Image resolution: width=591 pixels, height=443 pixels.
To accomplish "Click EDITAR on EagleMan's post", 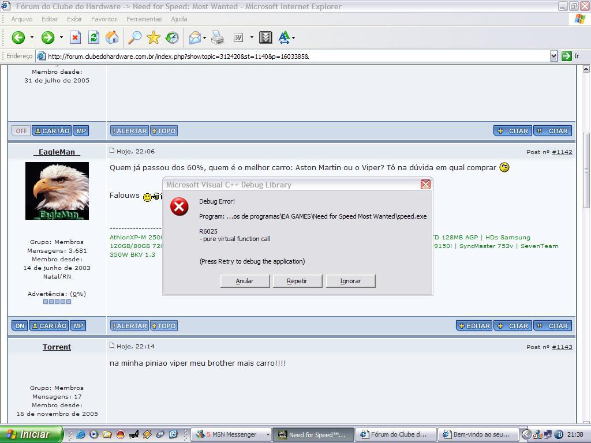I will [x=474, y=326].
